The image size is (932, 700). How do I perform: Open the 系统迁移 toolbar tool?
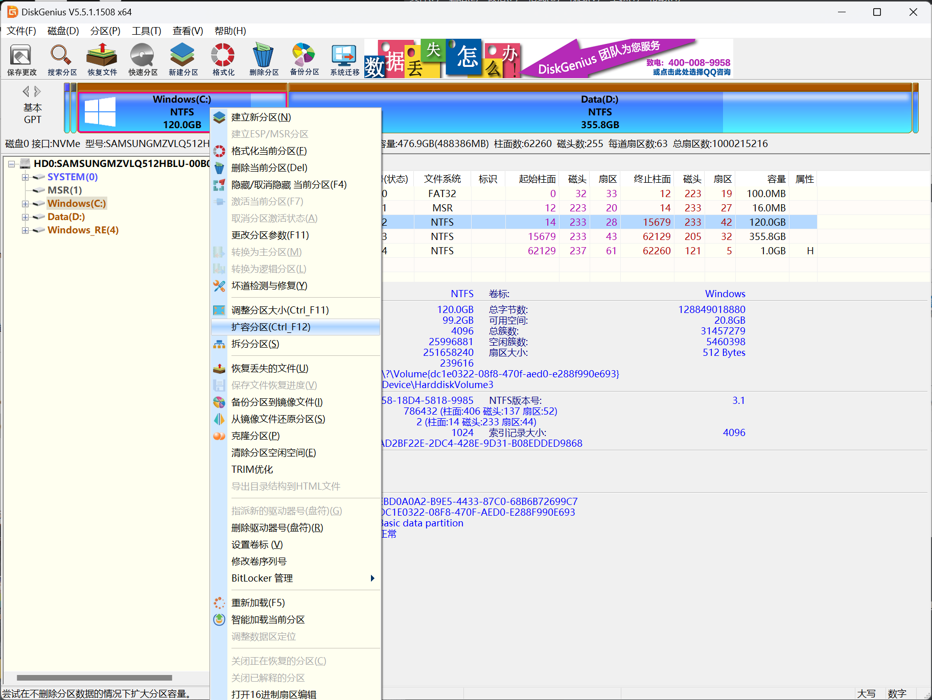(344, 59)
